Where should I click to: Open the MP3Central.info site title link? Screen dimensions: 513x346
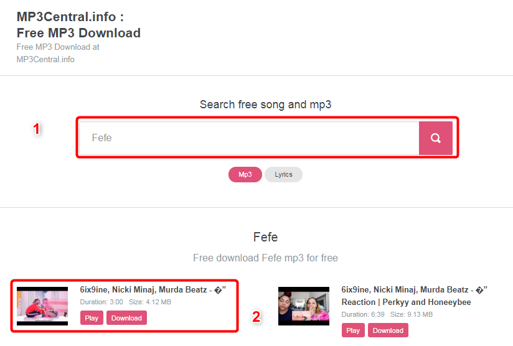tap(78, 24)
